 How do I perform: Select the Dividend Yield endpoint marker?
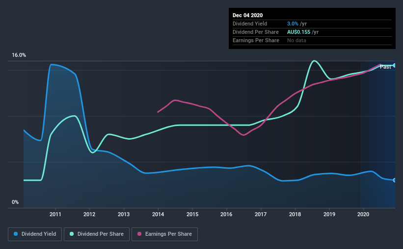(x=395, y=180)
